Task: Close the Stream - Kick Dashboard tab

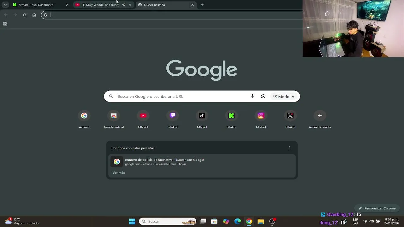Action: click(x=67, y=5)
